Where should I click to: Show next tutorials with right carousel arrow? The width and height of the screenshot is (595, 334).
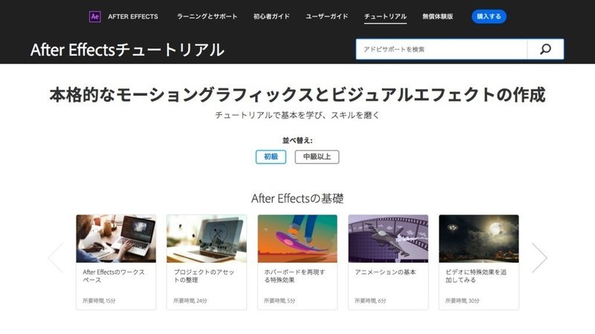[539, 258]
